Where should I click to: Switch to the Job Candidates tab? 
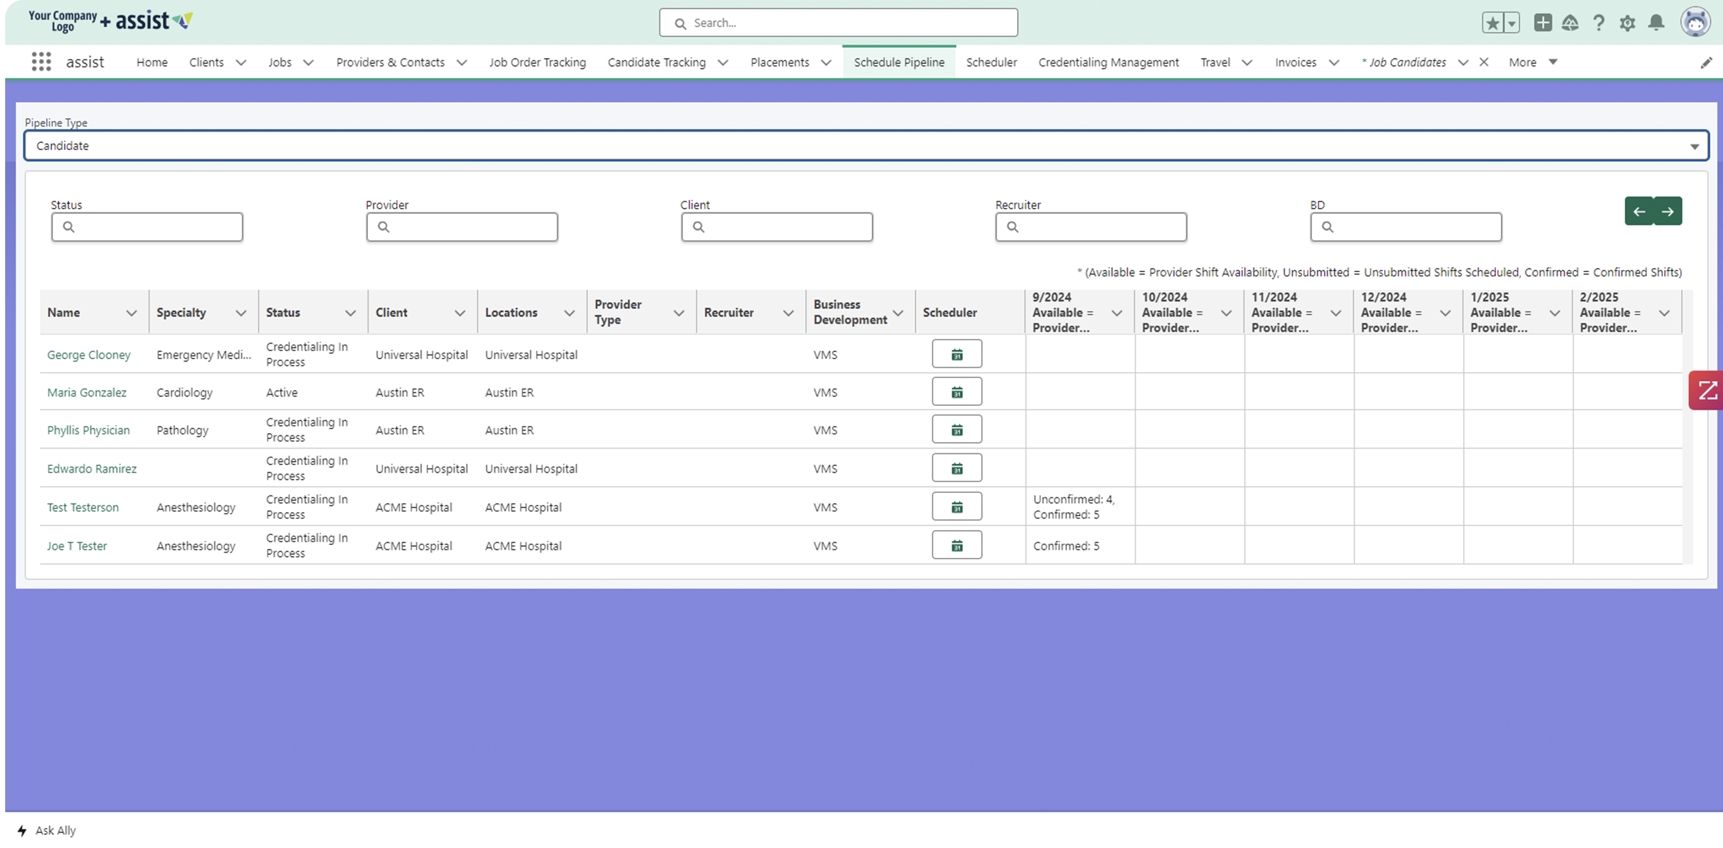coord(1404,62)
